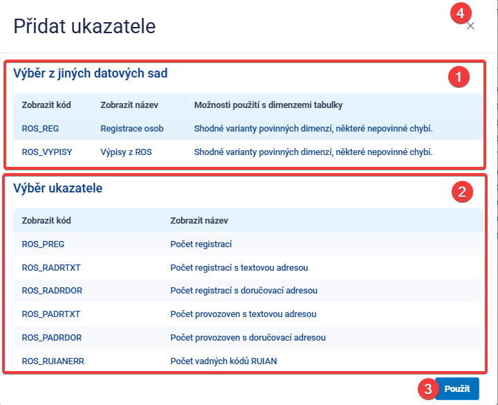Screen dimensions: 498x405
Task: Click the Použít button
Action: click(x=456, y=388)
